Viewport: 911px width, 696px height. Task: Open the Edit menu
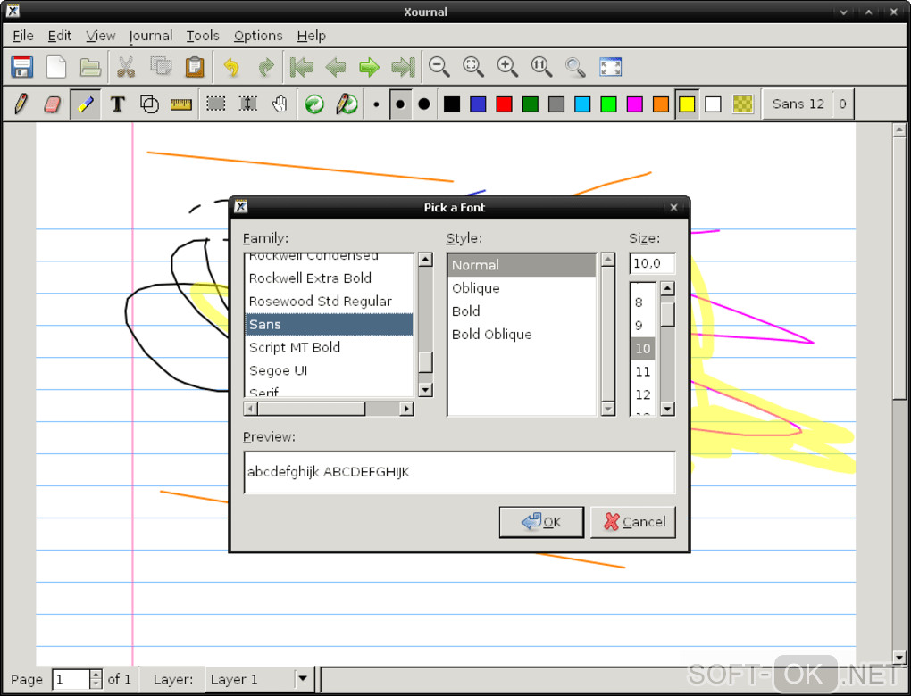[59, 36]
